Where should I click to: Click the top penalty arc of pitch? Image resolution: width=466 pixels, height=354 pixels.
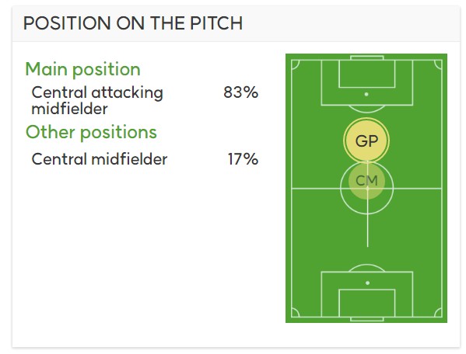tap(366, 109)
